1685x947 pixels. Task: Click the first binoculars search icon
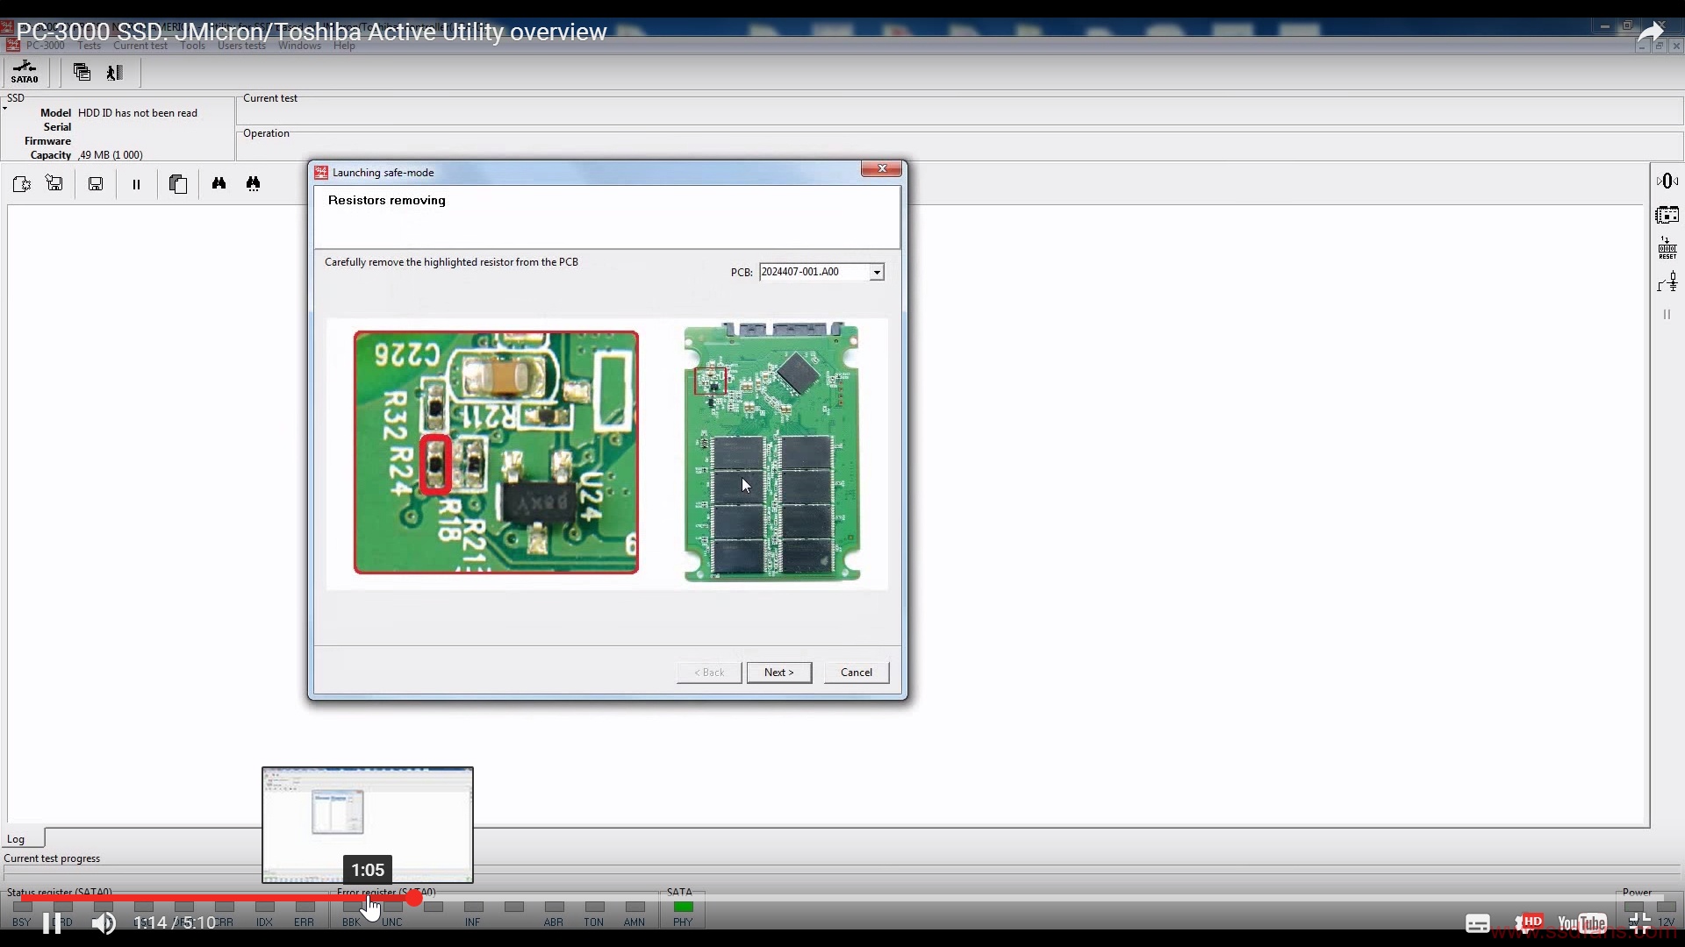click(219, 183)
